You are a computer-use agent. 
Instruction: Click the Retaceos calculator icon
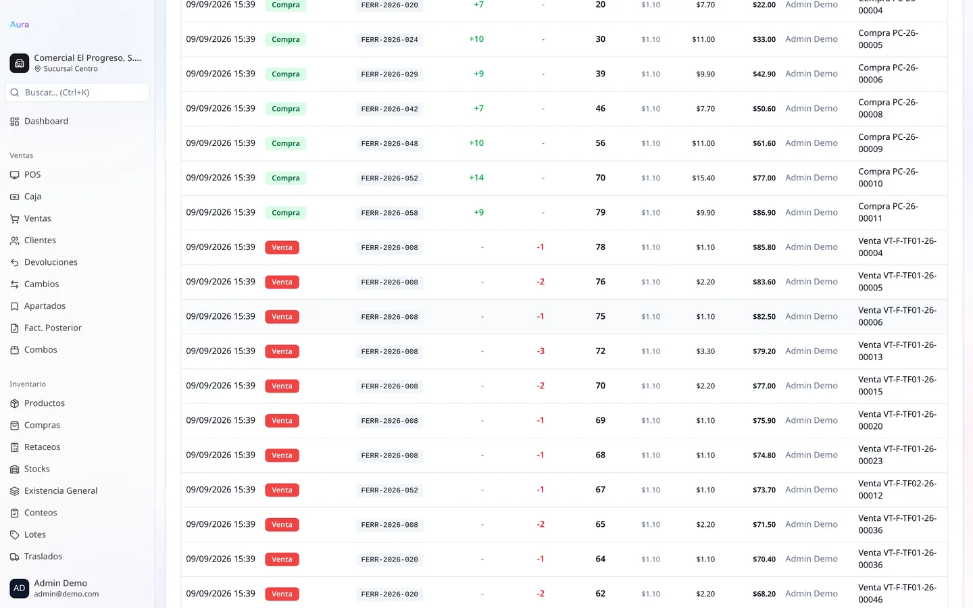coord(15,447)
